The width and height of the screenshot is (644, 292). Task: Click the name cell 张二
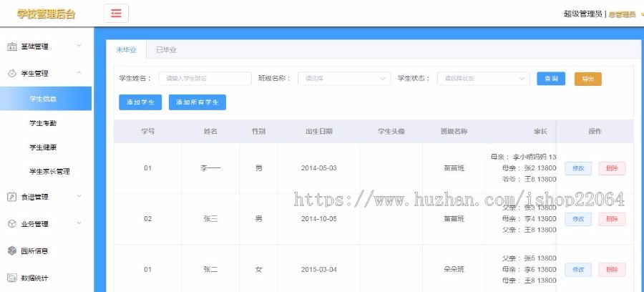tap(210, 269)
